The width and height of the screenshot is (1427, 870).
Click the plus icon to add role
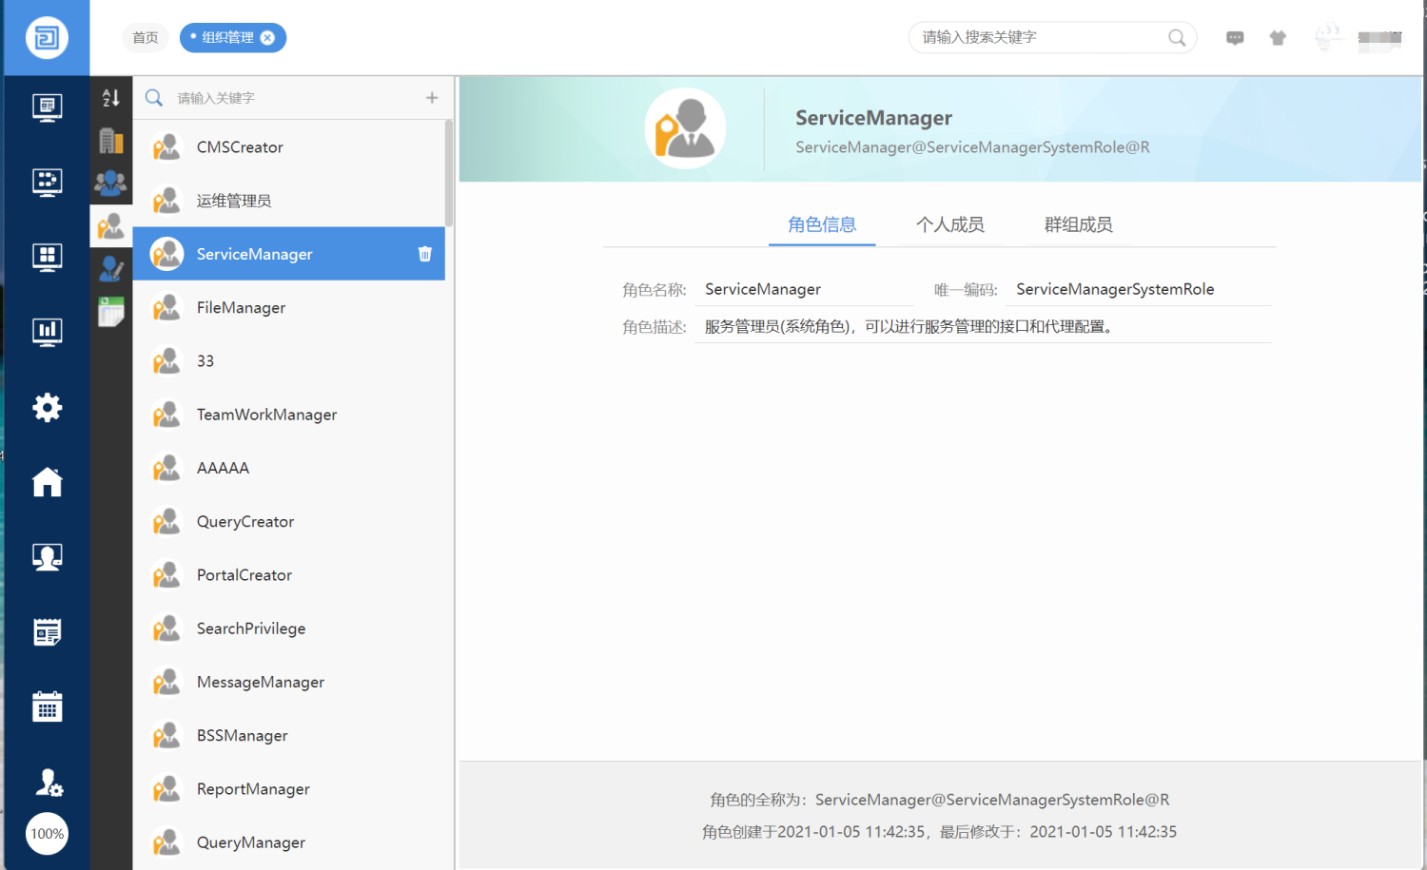432,98
